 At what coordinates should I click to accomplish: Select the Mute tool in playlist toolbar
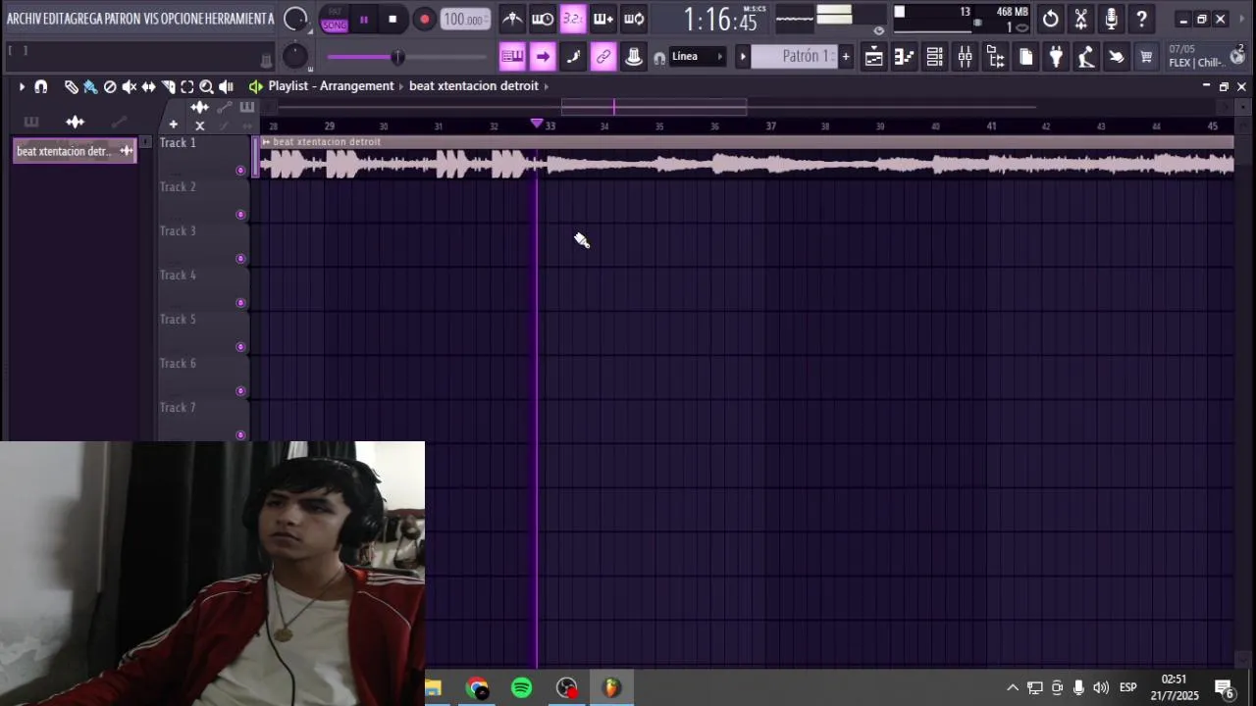(x=129, y=86)
